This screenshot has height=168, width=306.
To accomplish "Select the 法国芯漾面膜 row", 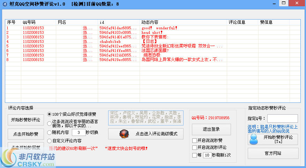I will click(x=153, y=51).
